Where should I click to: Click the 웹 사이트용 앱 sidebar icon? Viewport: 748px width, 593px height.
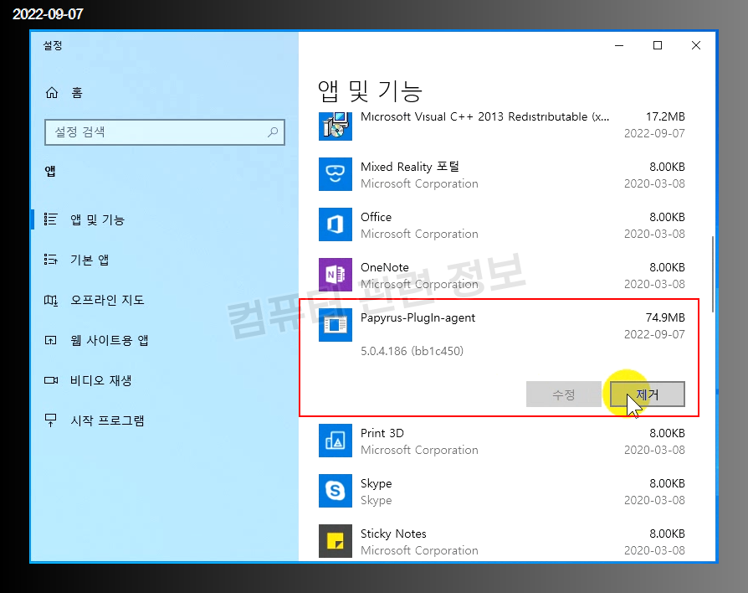50,340
